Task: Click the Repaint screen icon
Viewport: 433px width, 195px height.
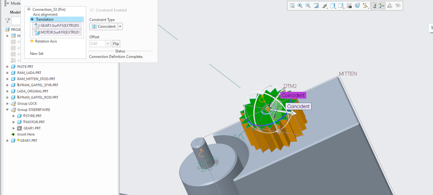Action: click(316, 6)
